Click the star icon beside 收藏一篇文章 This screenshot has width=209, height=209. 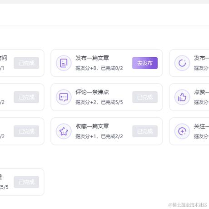pyautogui.click(x=64, y=131)
